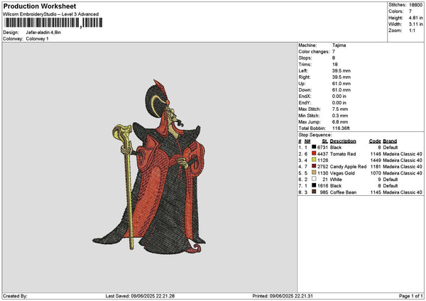Click the 'Candy Apple Red' description text
Screen dimensions: 426x301
tap(348, 167)
